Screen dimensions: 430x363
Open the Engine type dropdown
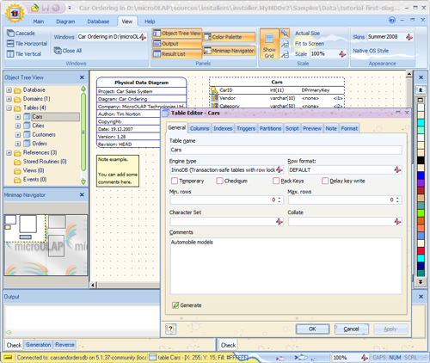point(279,170)
